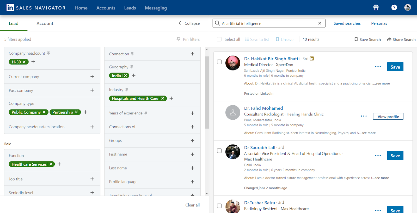Clear the search keywords with the X icon
The image size is (417, 213).
[x=320, y=23]
